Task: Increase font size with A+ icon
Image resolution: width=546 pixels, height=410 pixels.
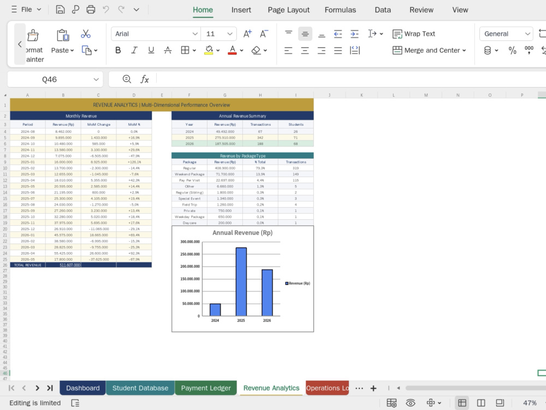Action: coord(247,34)
